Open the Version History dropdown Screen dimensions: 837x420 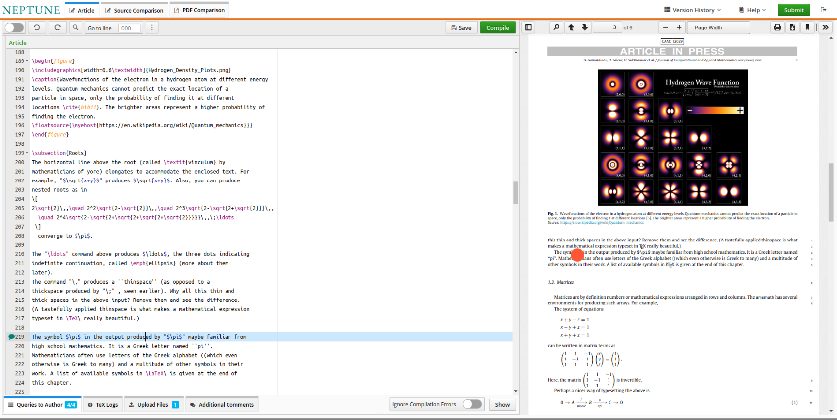point(692,10)
